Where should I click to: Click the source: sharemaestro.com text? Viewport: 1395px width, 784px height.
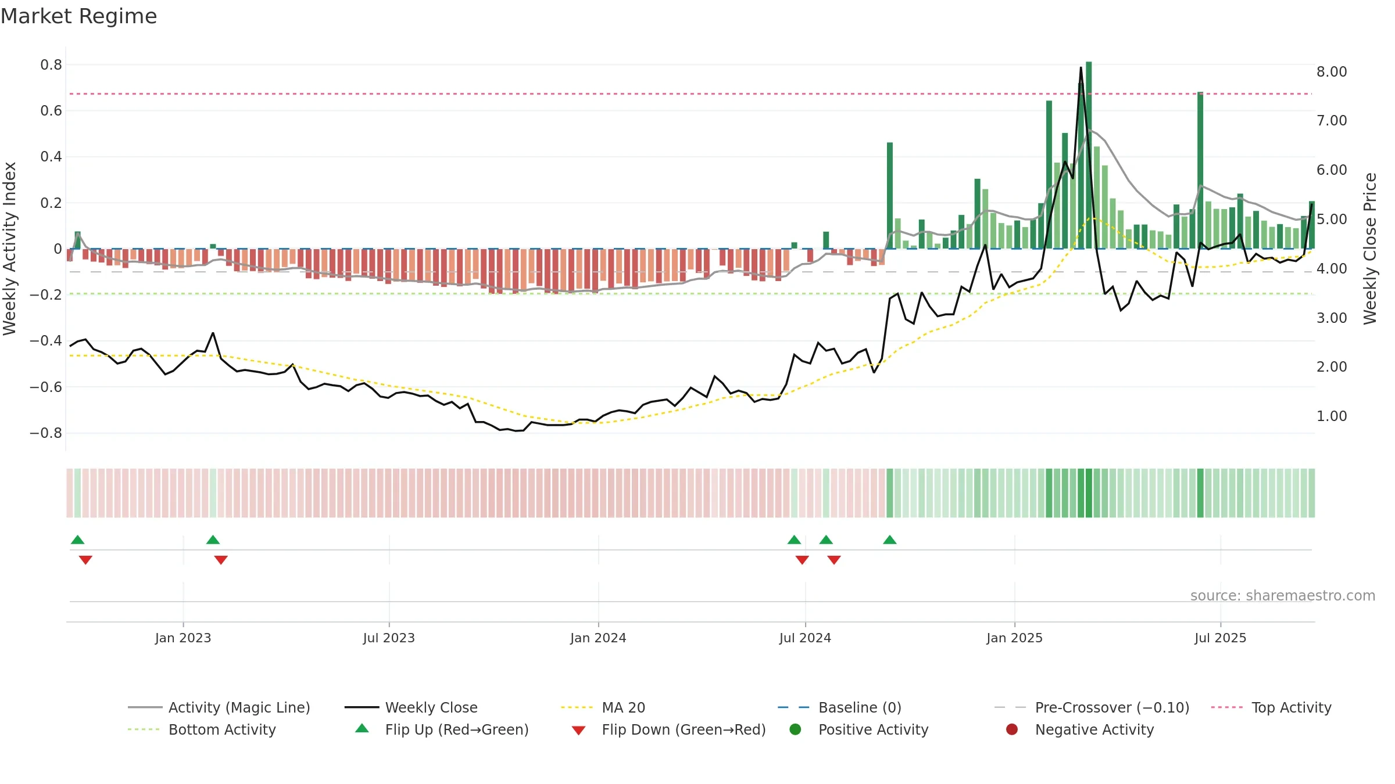click(x=1283, y=595)
